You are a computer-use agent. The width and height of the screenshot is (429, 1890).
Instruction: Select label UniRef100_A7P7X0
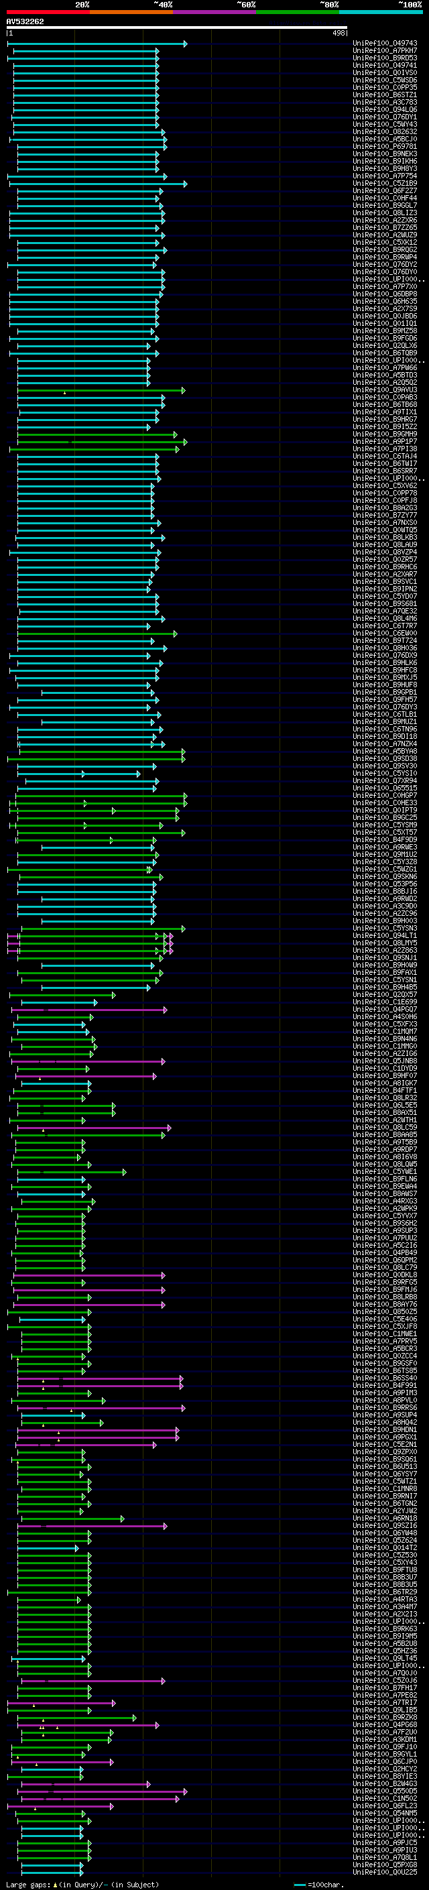pos(385,287)
